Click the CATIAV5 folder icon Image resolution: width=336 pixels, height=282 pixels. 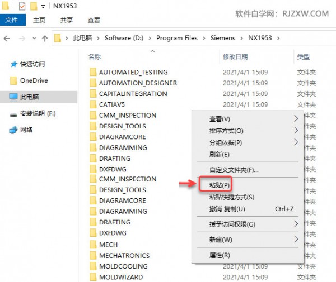(x=93, y=104)
